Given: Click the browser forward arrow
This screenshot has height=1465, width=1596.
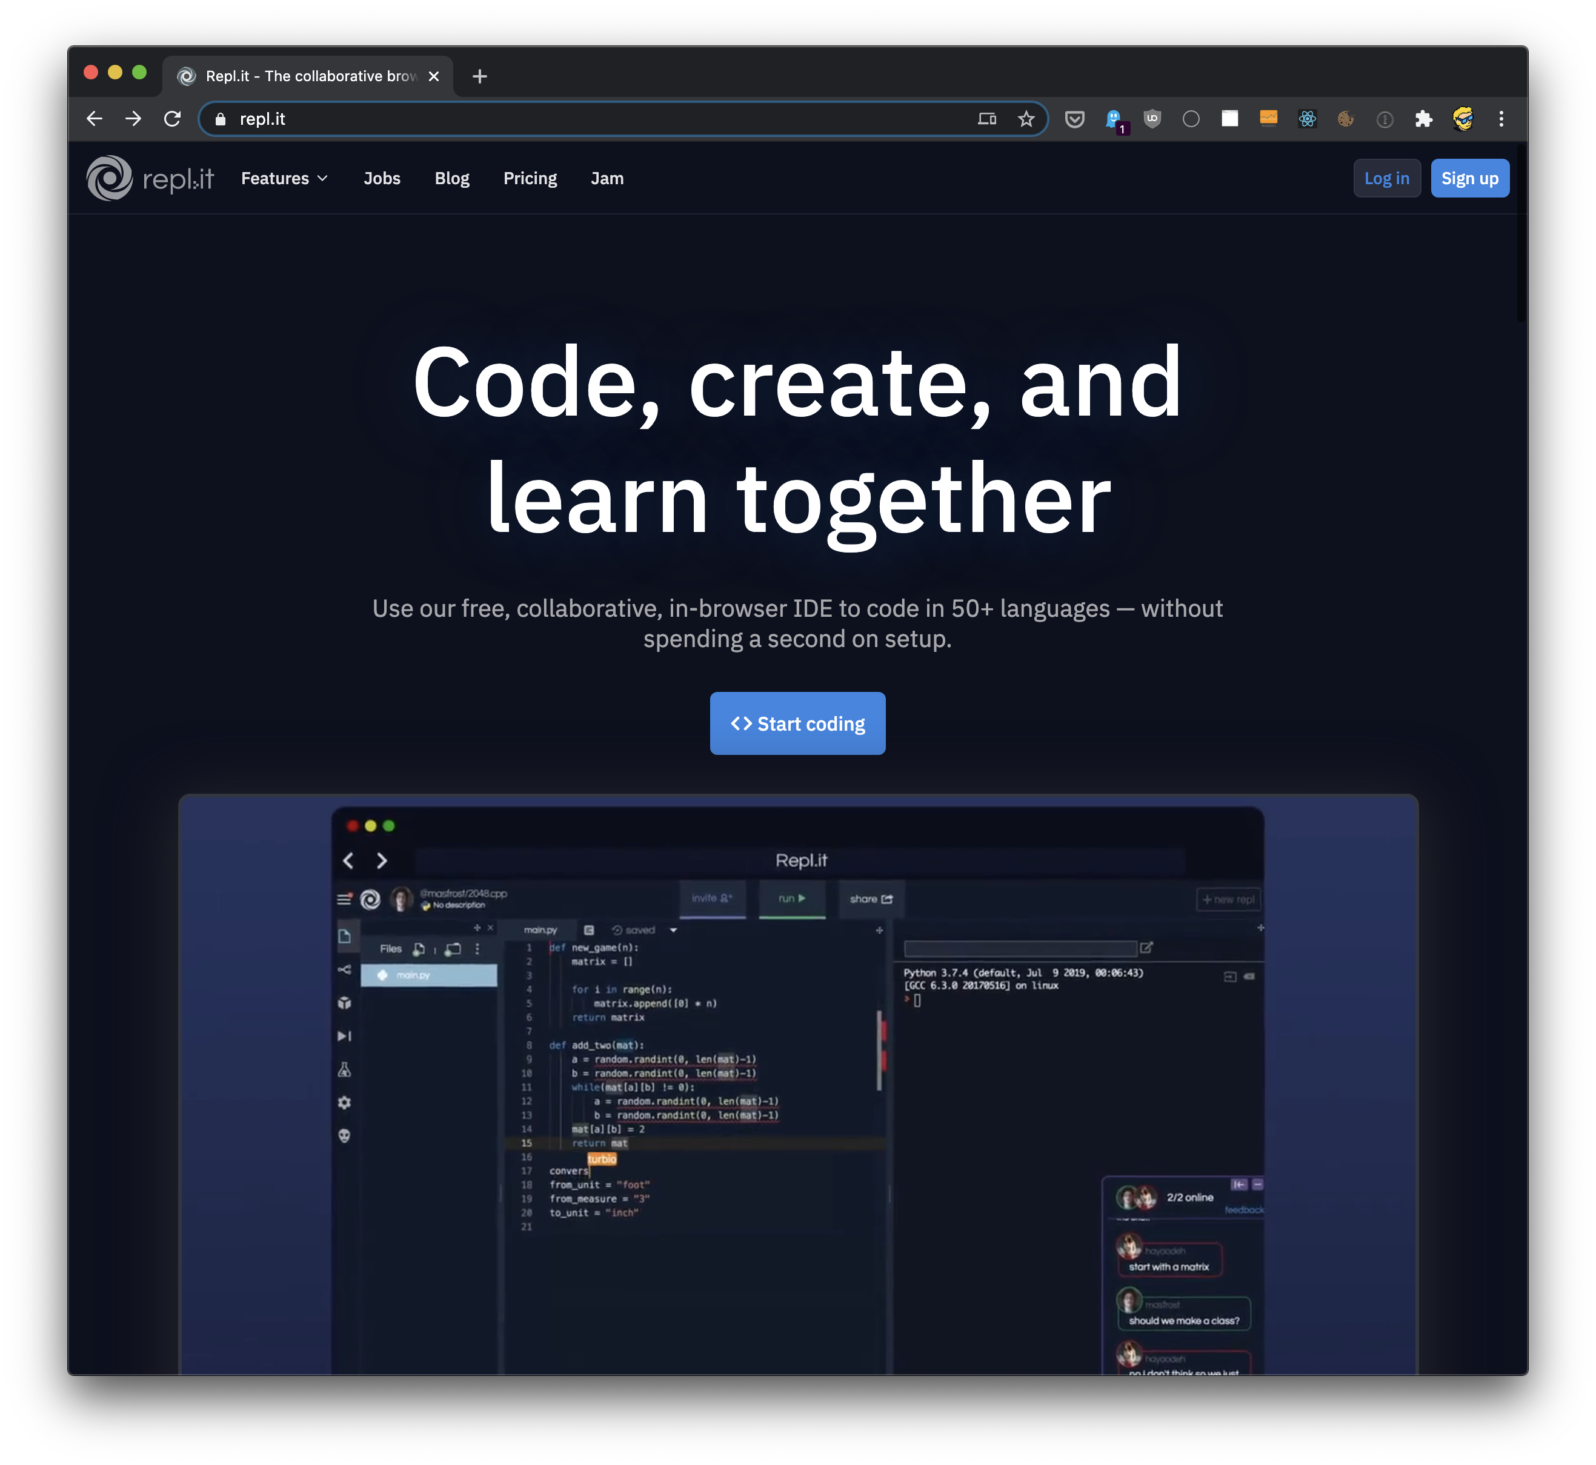Looking at the screenshot, I should pyautogui.click(x=133, y=119).
